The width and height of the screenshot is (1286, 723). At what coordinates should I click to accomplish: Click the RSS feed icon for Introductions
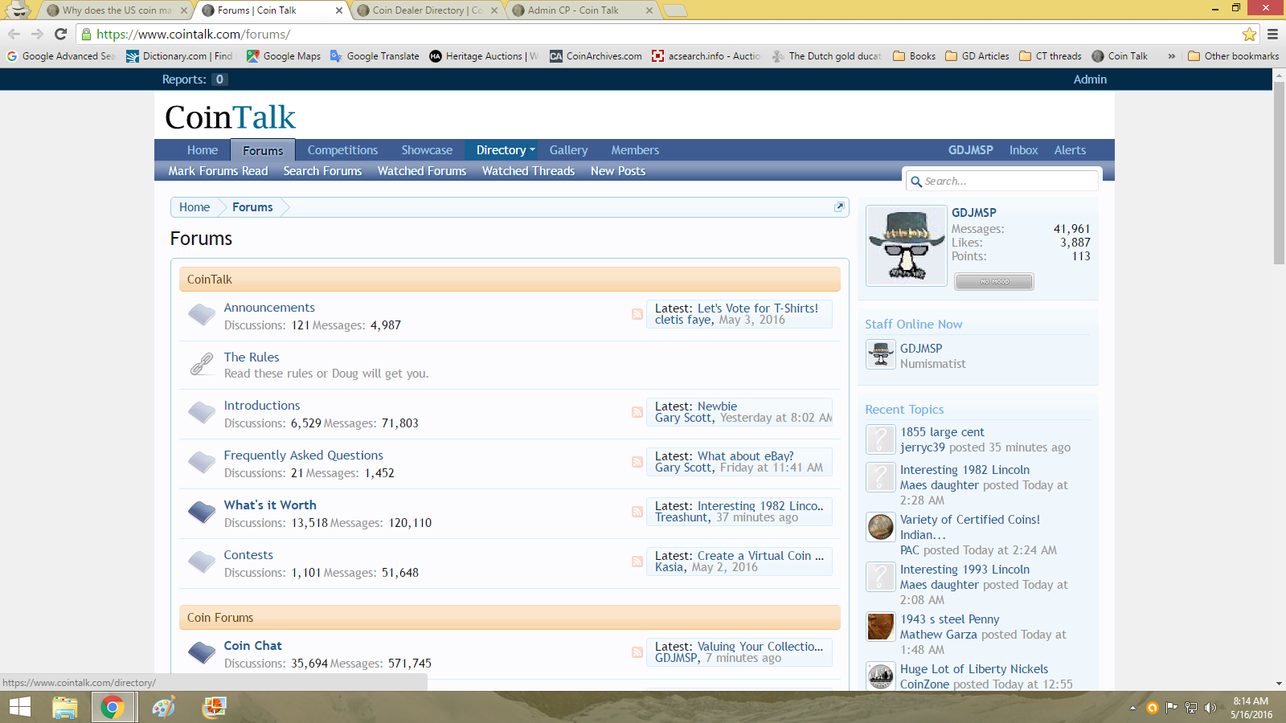[637, 412]
